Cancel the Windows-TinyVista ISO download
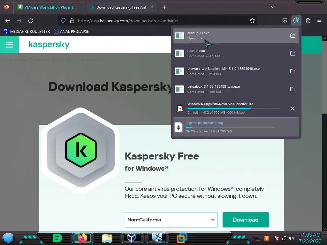This screenshot has width=327, height=245. (x=293, y=108)
